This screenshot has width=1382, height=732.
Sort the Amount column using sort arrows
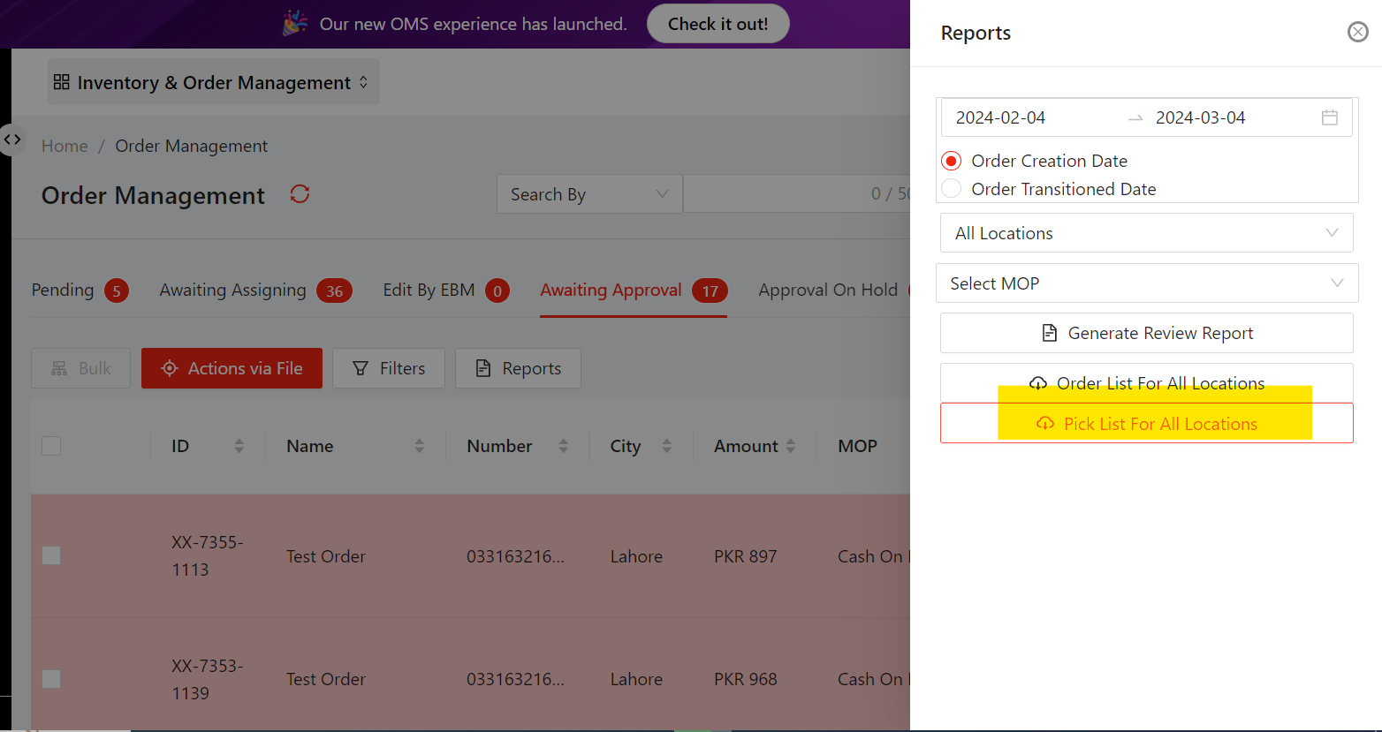pyautogui.click(x=790, y=446)
